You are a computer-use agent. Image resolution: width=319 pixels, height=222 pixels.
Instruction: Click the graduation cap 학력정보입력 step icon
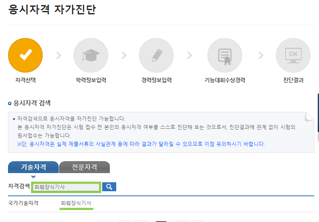click(91, 55)
